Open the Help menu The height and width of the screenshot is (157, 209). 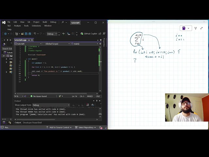click(9, 29)
